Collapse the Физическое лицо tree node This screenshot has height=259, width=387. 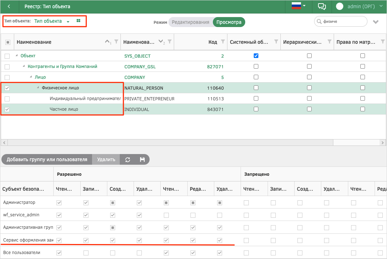pyautogui.click(x=38, y=88)
